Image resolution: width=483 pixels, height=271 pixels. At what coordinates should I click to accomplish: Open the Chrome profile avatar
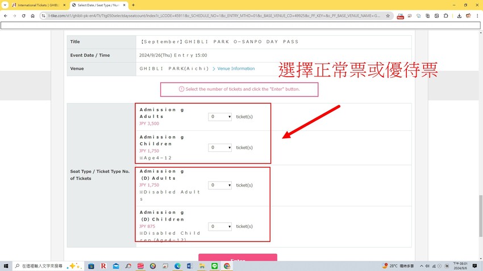pyautogui.click(x=468, y=16)
